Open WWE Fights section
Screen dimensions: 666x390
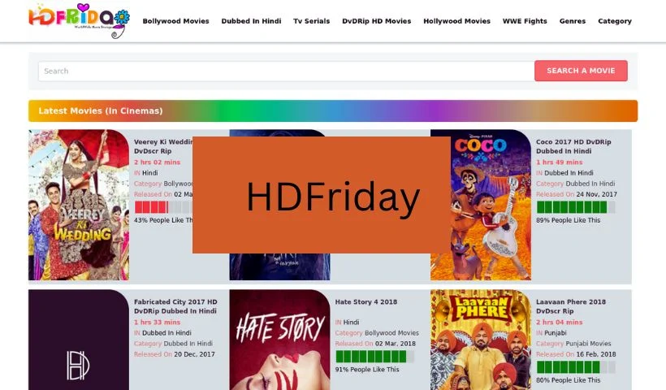pos(525,21)
